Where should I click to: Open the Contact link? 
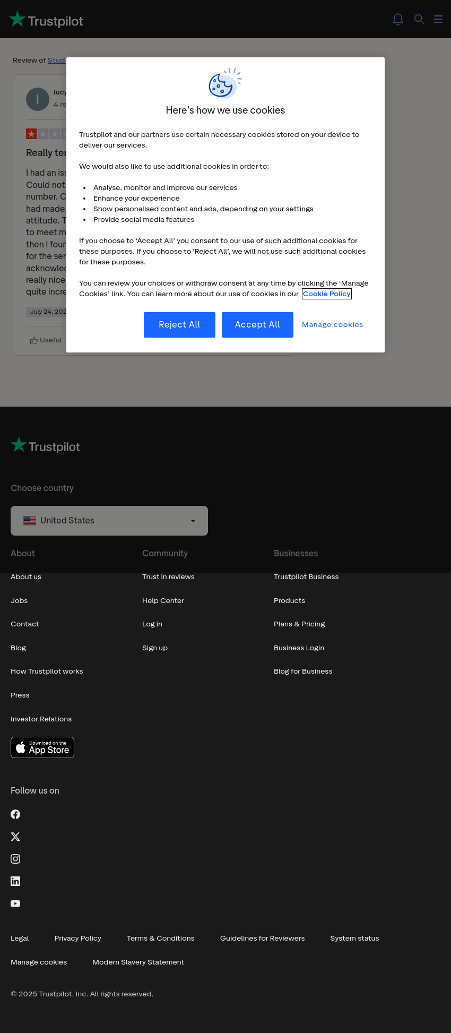tap(25, 624)
